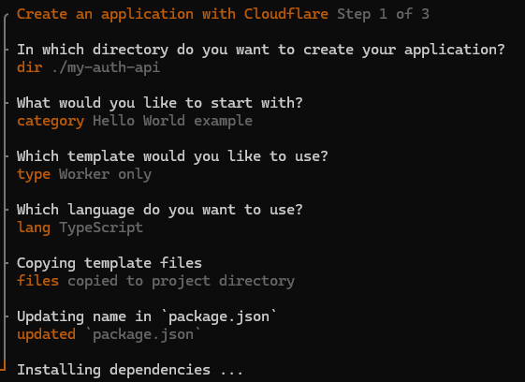This screenshot has height=382, width=525.
Task: Click the language question prompt
Action: [160, 210]
